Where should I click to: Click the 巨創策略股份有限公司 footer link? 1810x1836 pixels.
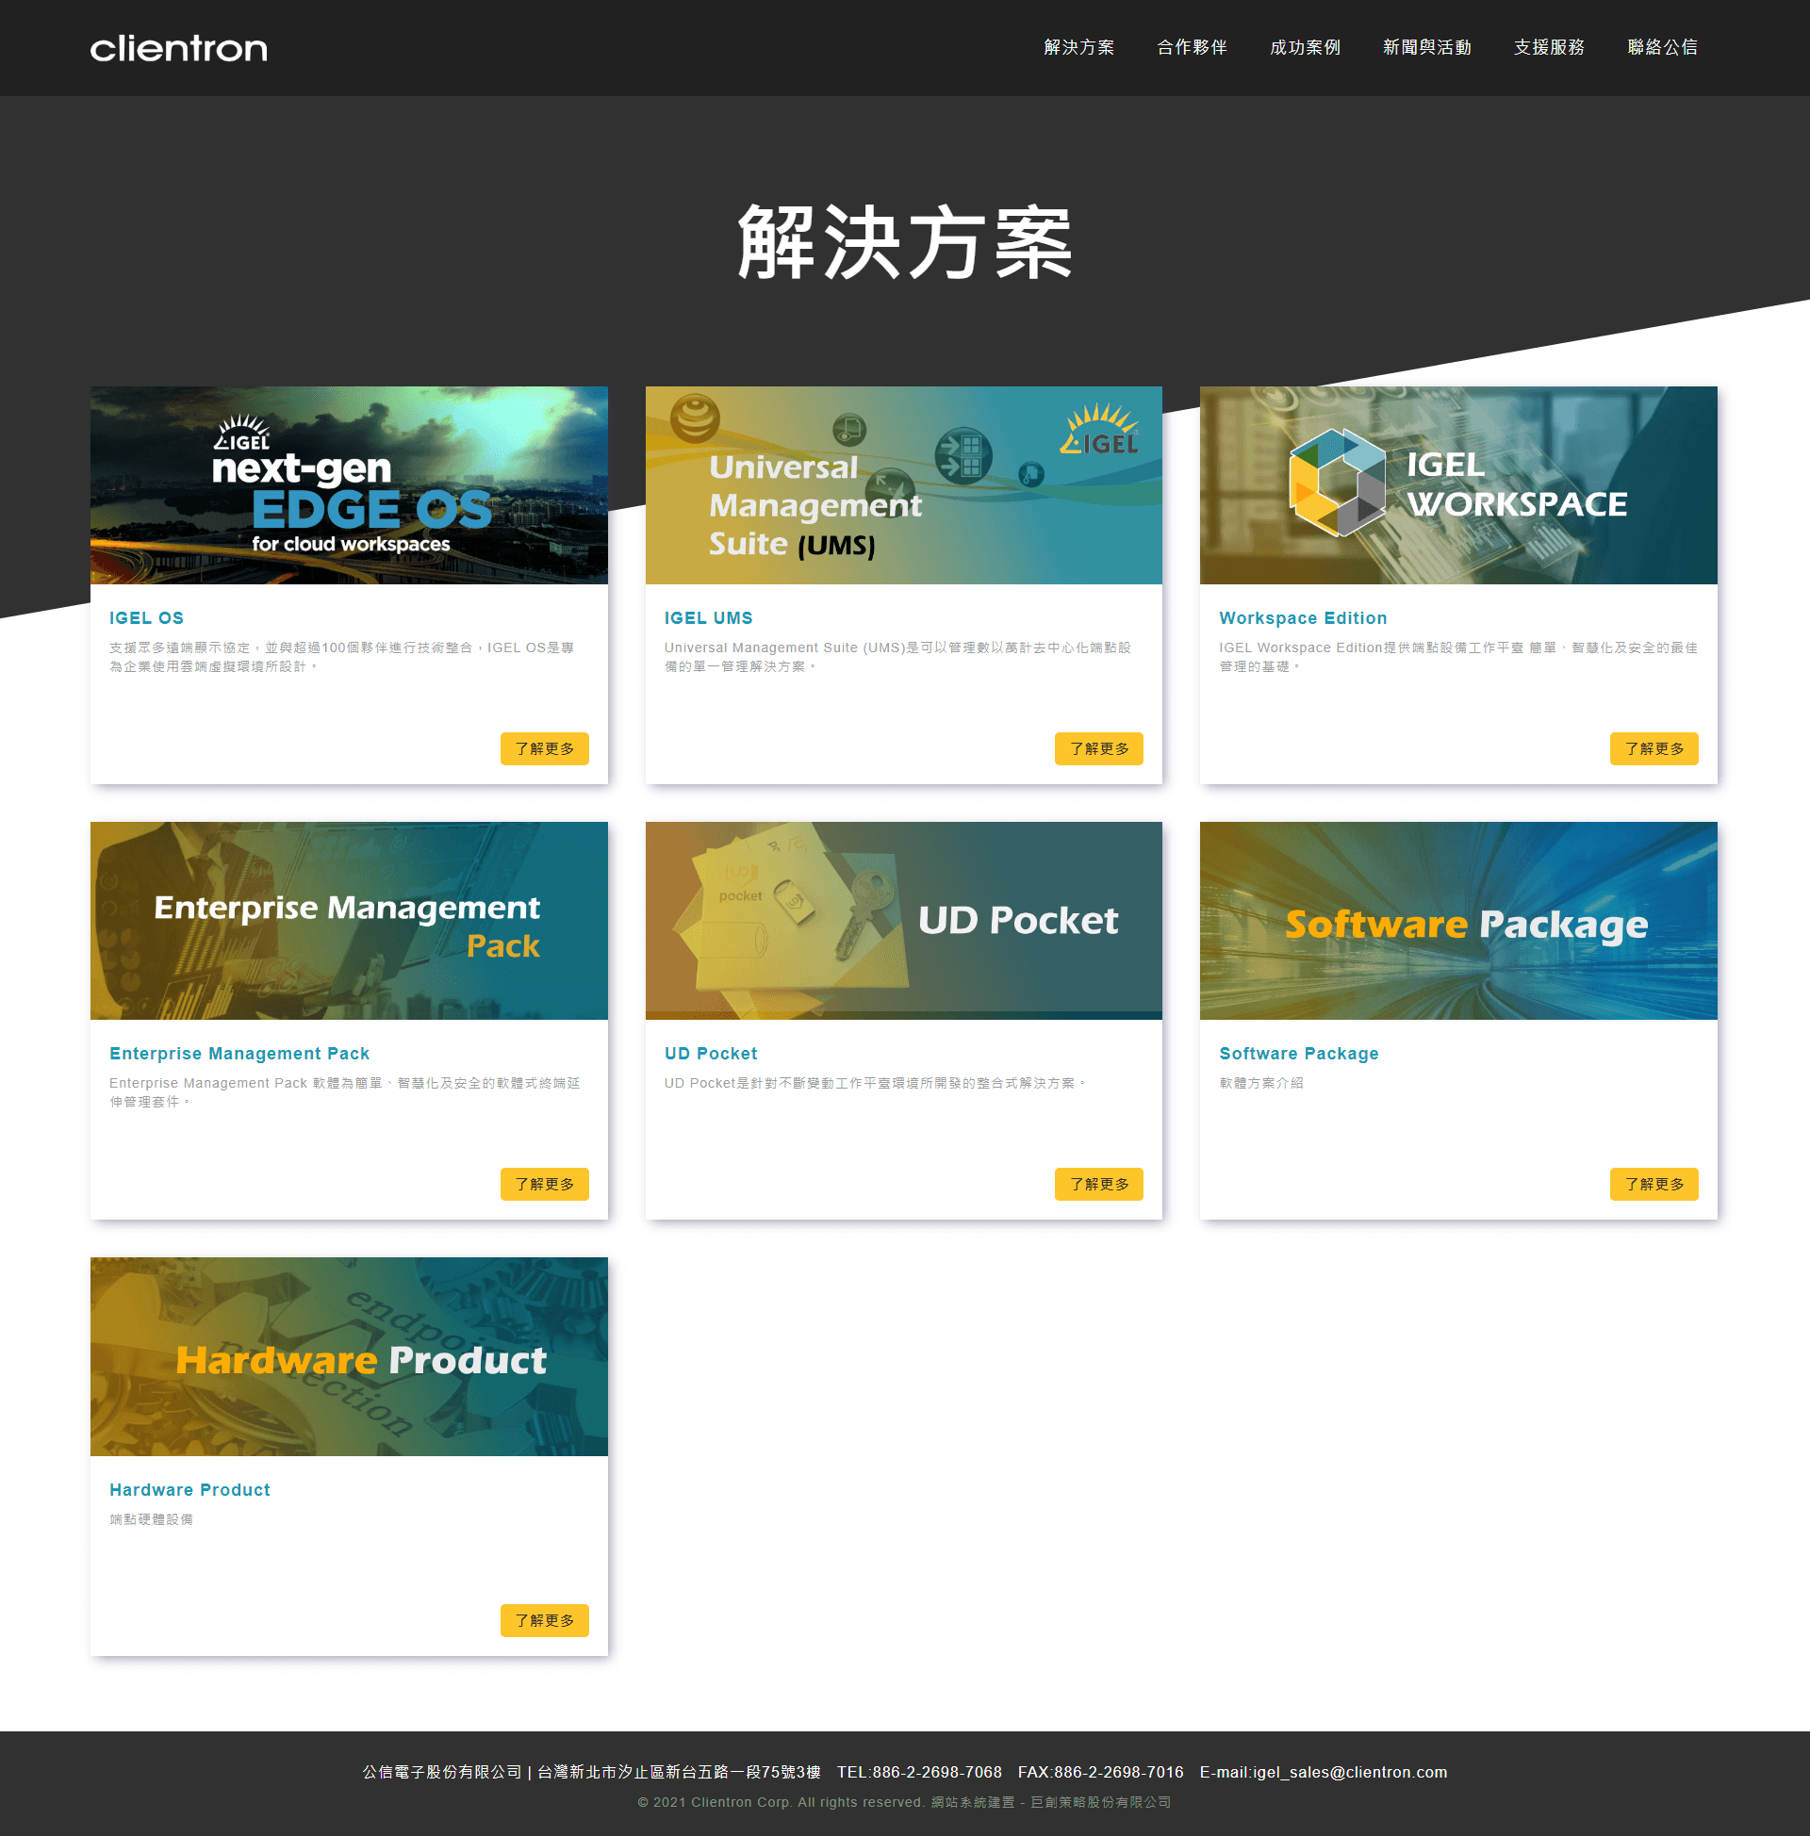click(1101, 1802)
